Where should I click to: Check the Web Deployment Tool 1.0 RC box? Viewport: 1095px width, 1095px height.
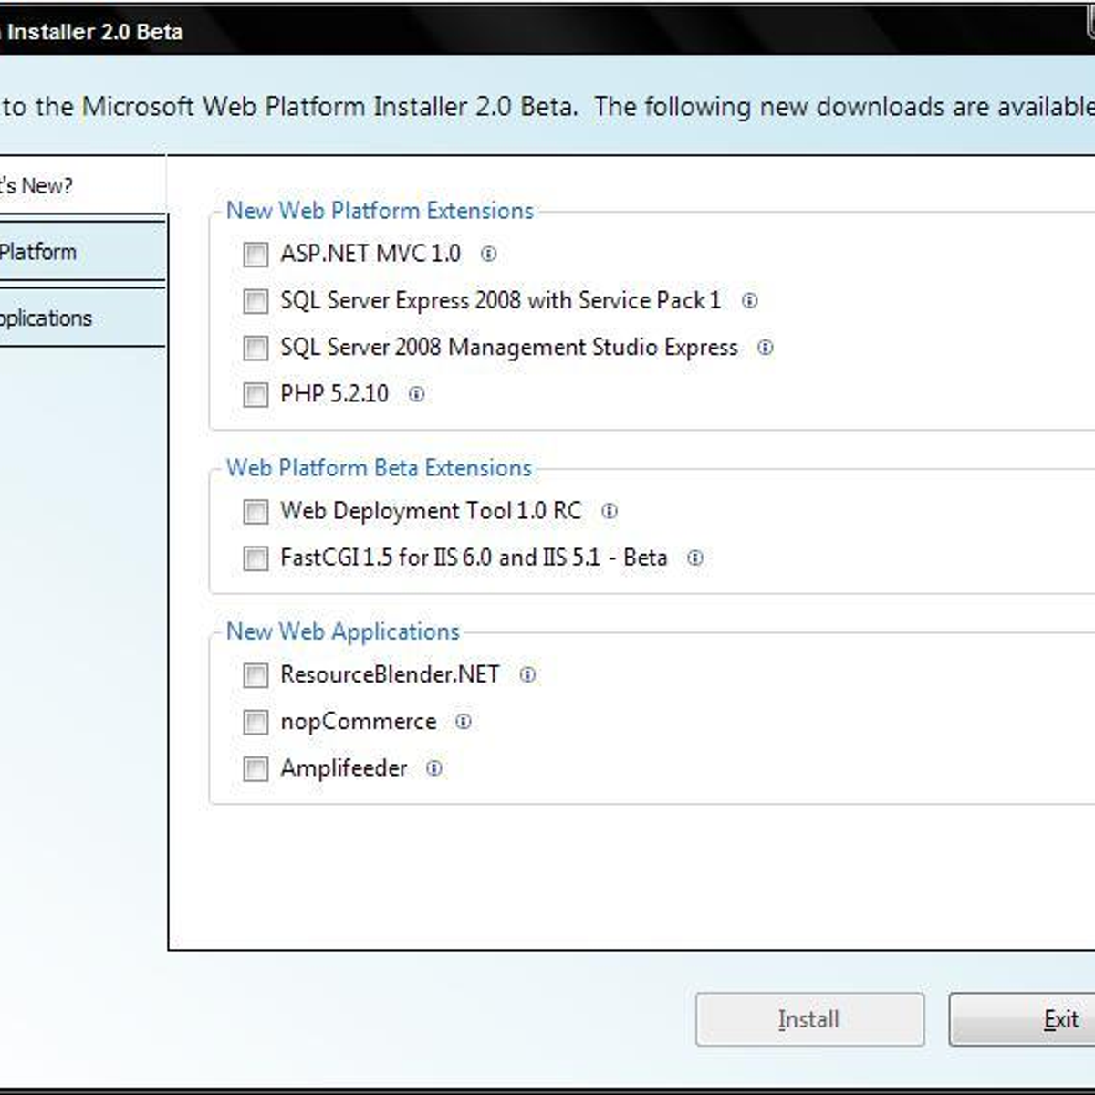point(255,511)
